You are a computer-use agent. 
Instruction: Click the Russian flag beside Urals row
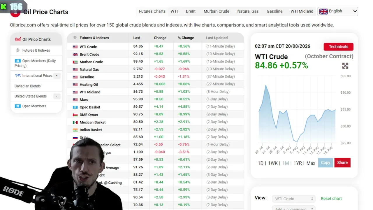(x=75, y=137)
